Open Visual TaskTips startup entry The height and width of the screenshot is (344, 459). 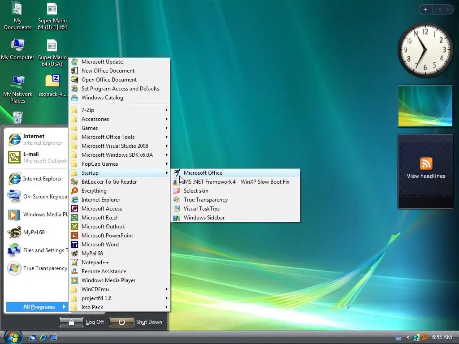click(x=236, y=209)
